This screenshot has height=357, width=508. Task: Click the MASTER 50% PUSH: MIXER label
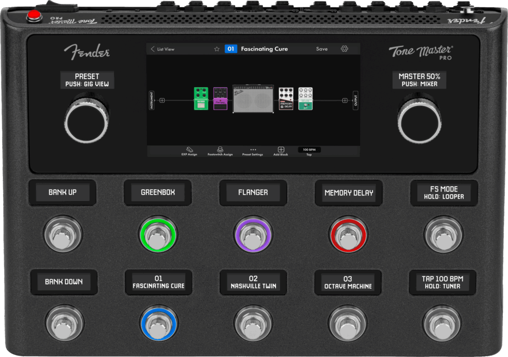click(x=419, y=80)
